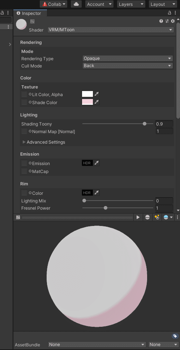180x350 pixels.
Task: Select the Normal Map texture slot
Action: [24, 131]
